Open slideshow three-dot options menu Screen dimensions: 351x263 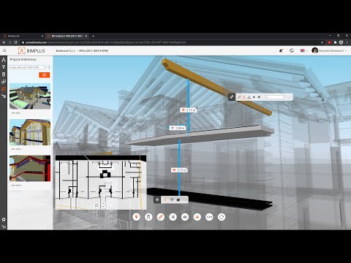click(x=49, y=67)
